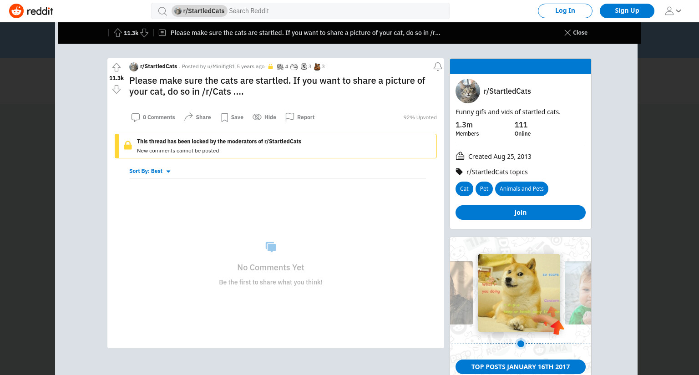The width and height of the screenshot is (699, 375).
Task: Click the r/StartledCats search scope chip
Action: (x=199, y=11)
